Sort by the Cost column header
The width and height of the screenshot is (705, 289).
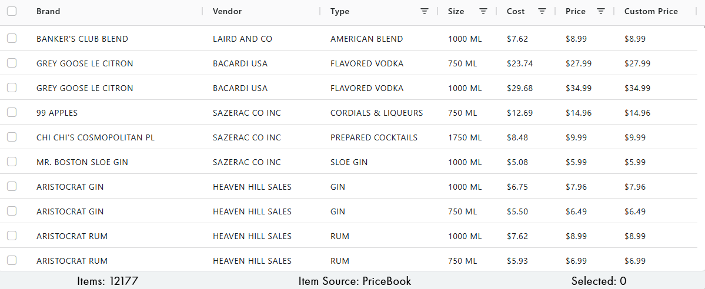[516, 12]
